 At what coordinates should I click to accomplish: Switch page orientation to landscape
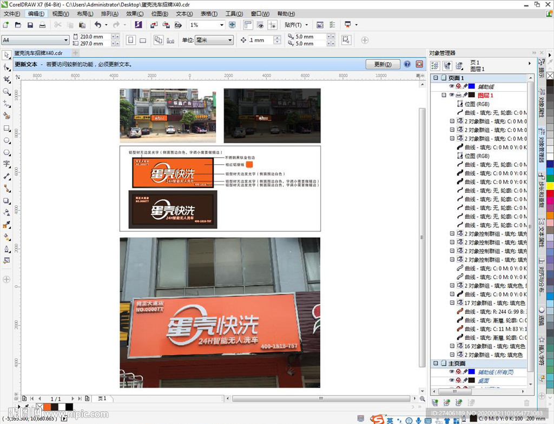[x=143, y=40]
